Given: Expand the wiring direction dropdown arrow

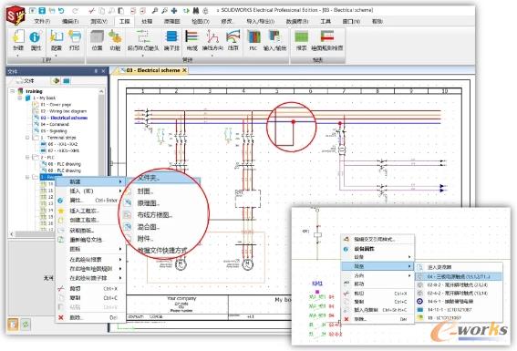Looking at the screenshot, I should (x=212, y=56).
